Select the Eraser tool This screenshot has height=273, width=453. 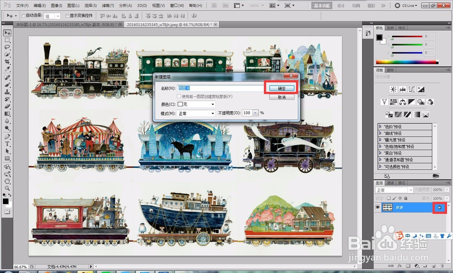click(7, 106)
